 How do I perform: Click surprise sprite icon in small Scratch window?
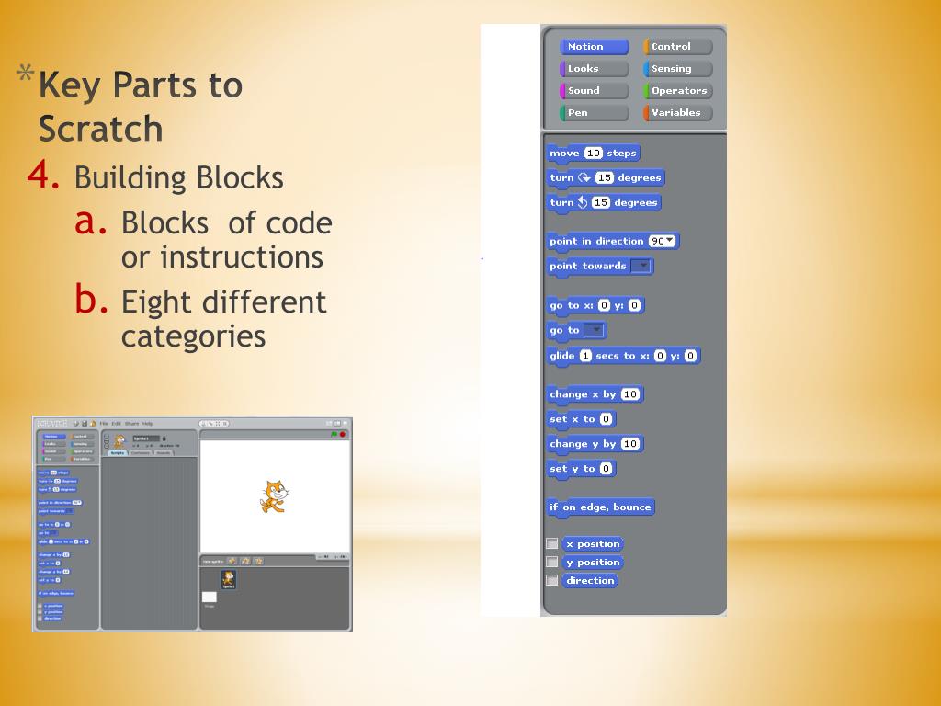[258, 562]
